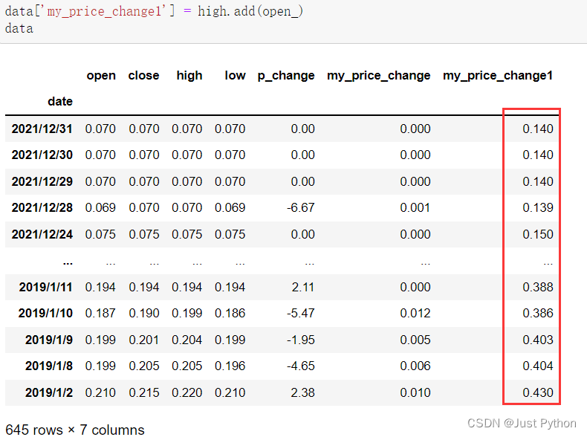Click p_change value 2.38
The width and height of the screenshot is (587, 437).
click(x=303, y=393)
